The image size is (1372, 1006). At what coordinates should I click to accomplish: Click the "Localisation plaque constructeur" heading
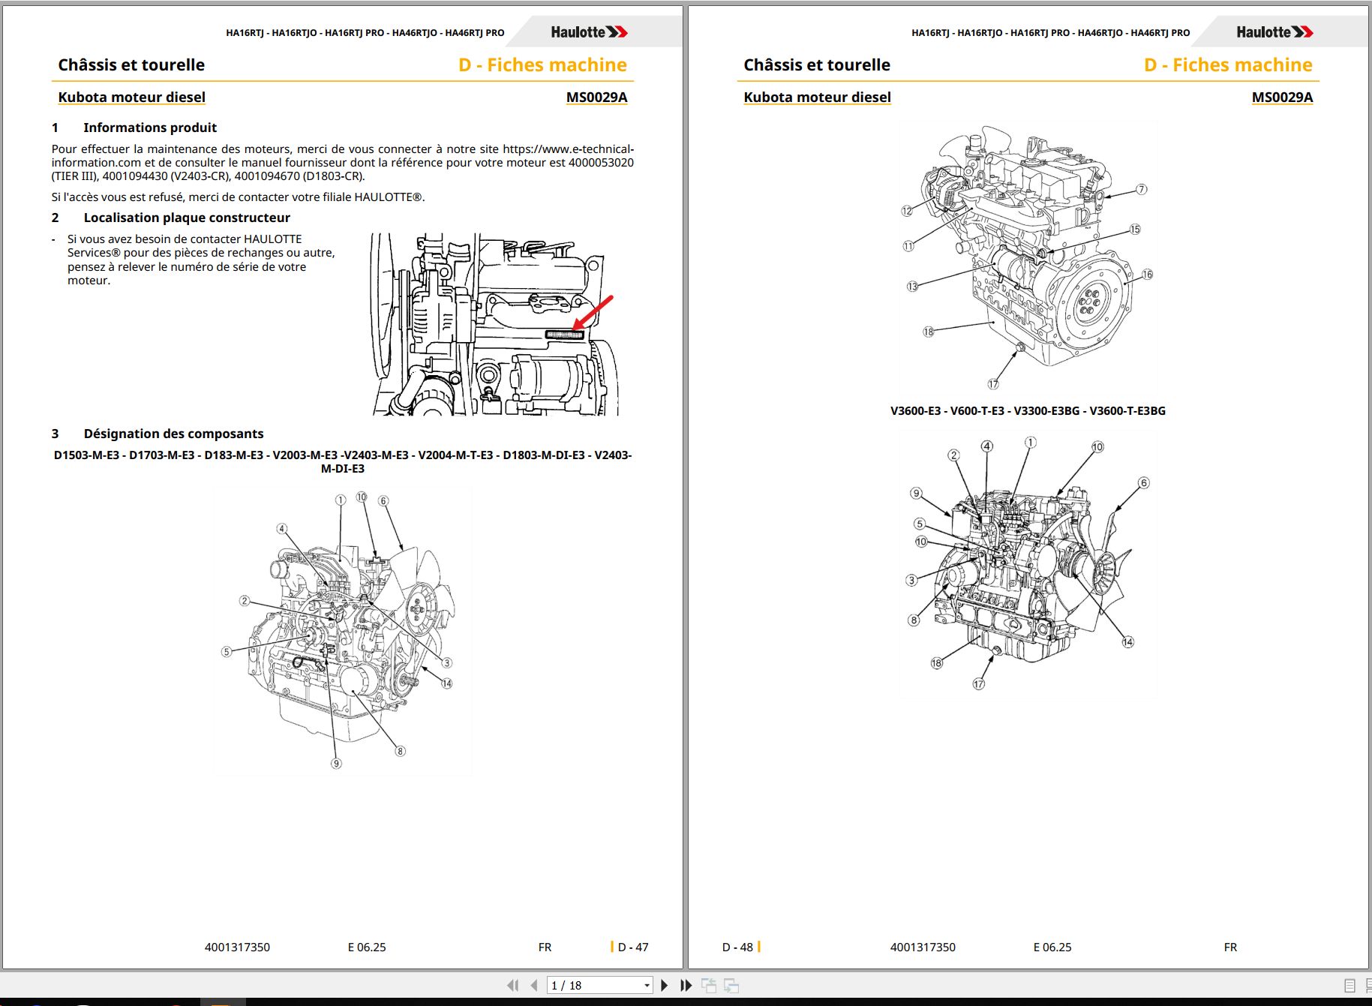(187, 218)
